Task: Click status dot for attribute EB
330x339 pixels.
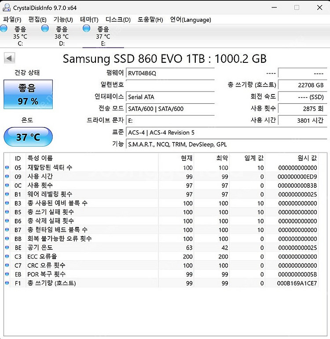Action: (7, 274)
